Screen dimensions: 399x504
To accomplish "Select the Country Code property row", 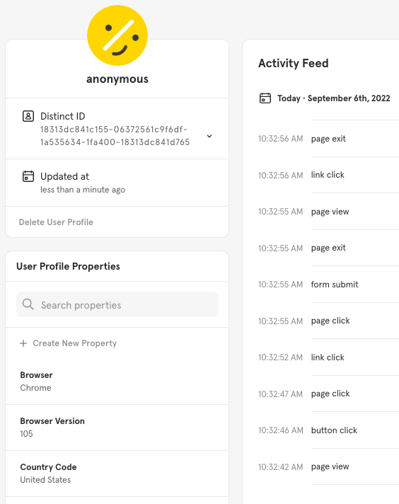I will point(117,474).
